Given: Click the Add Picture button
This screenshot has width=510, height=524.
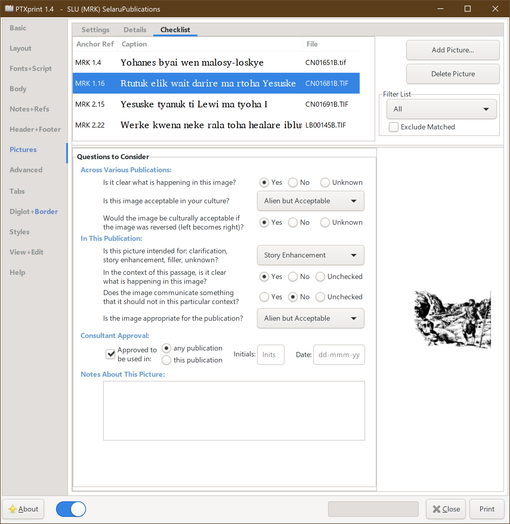Looking at the screenshot, I should (452, 50).
